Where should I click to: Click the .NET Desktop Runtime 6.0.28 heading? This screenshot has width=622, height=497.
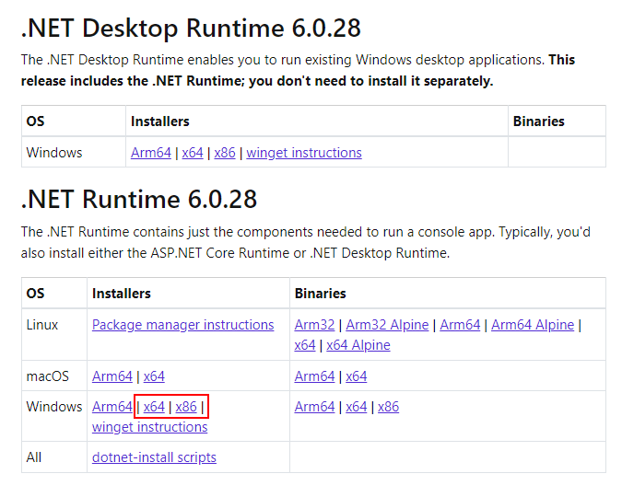point(191,29)
